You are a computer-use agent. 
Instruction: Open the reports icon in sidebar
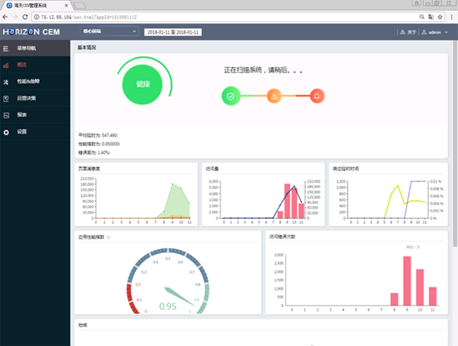pos(6,116)
